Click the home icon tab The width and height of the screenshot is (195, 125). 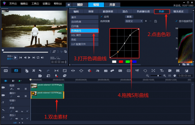[69, 5]
